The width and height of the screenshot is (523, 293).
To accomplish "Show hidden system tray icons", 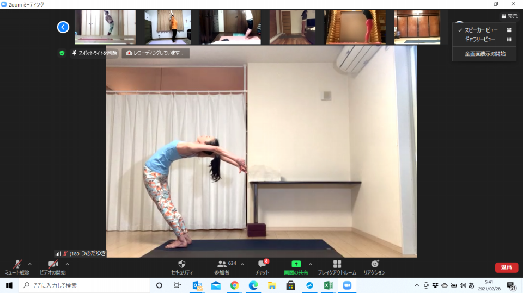I will 417,285.
